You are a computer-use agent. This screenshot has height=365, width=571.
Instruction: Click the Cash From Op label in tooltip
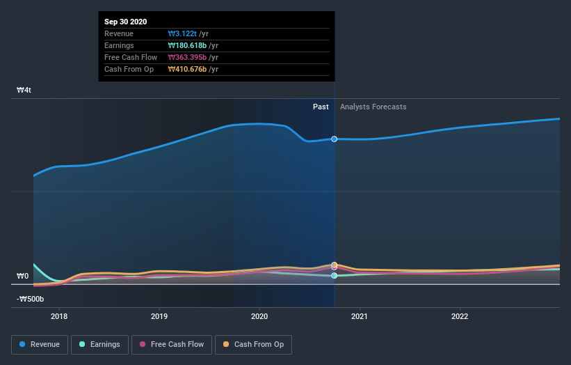point(129,69)
